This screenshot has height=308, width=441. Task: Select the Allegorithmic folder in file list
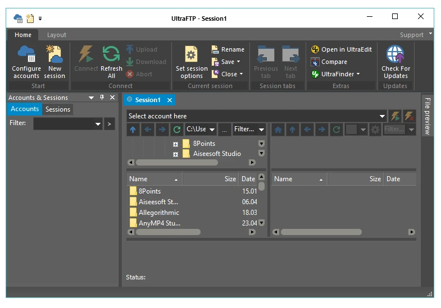pos(158,213)
